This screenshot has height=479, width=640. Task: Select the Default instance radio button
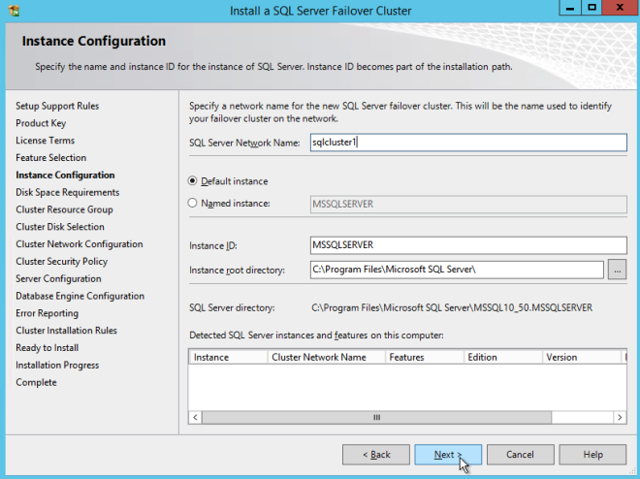coord(192,180)
